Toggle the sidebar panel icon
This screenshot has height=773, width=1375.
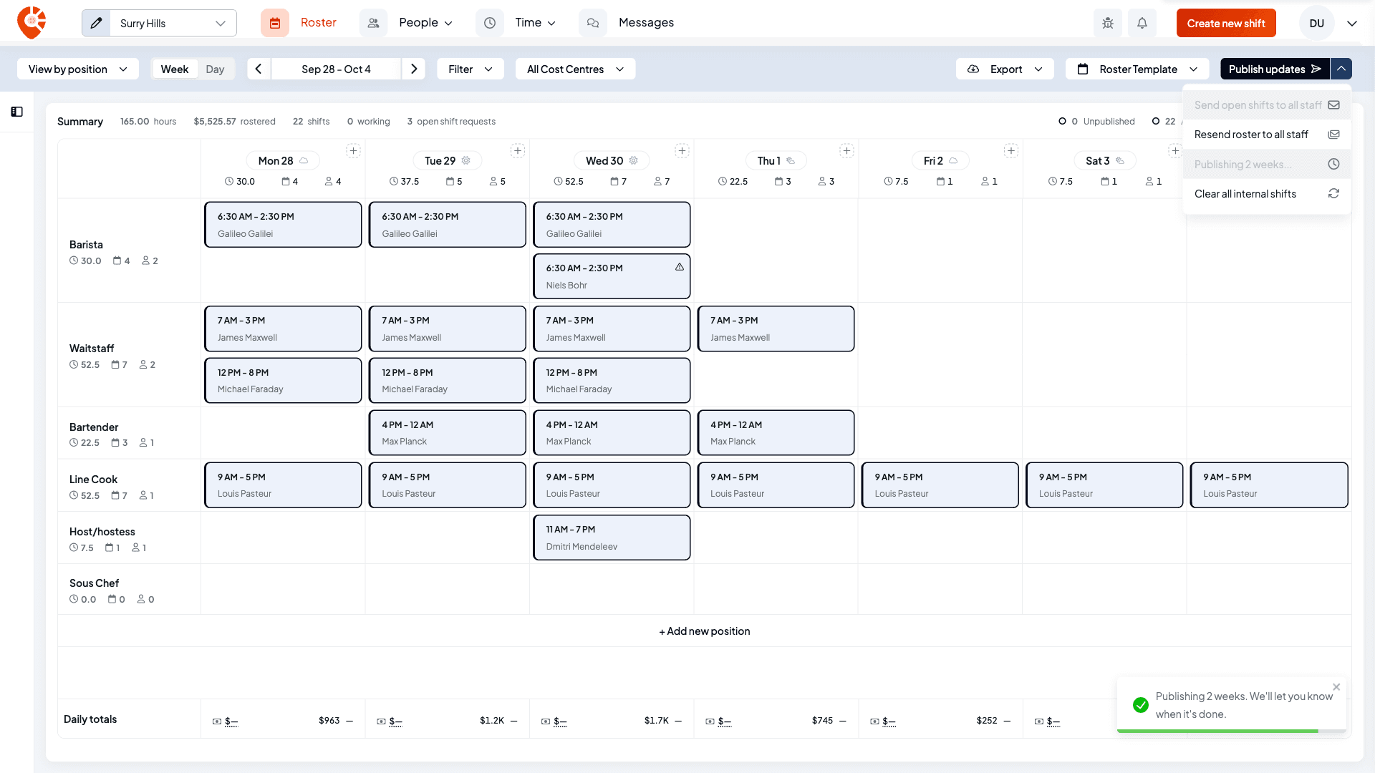pyautogui.click(x=17, y=112)
